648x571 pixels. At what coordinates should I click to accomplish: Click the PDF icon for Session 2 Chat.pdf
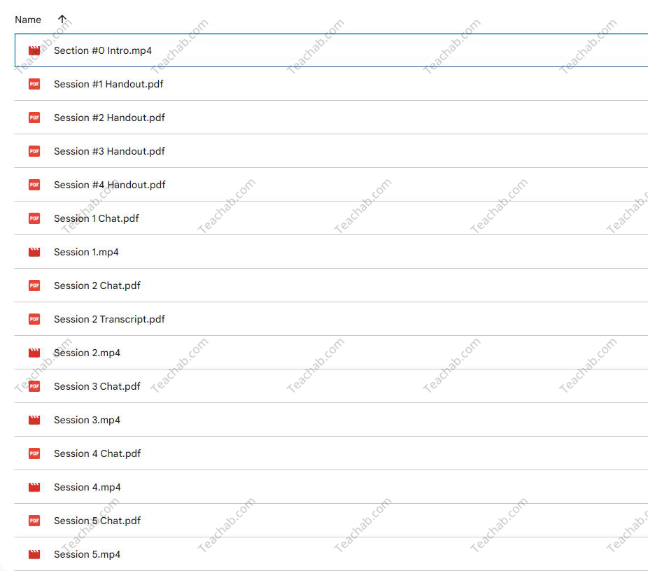pyautogui.click(x=34, y=285)
